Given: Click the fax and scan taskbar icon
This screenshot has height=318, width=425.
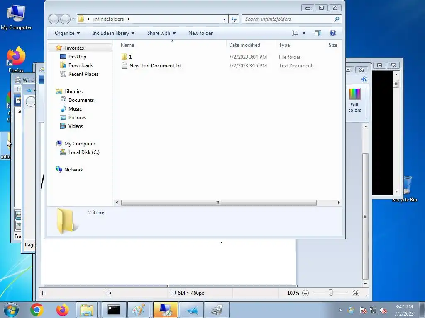Looking at the screenshot, I should pyautogui.click(x=217, y=310).
